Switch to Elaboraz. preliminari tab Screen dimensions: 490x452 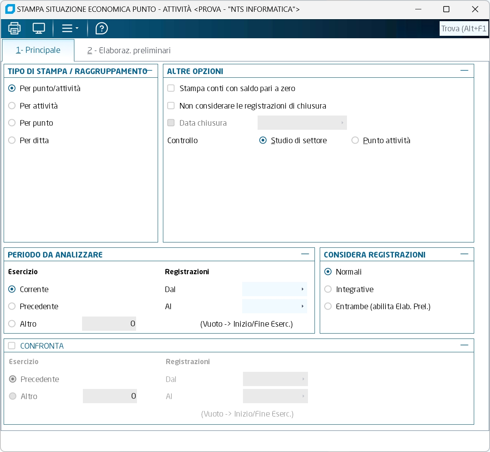pyautogui.click(x=129, y=50)
